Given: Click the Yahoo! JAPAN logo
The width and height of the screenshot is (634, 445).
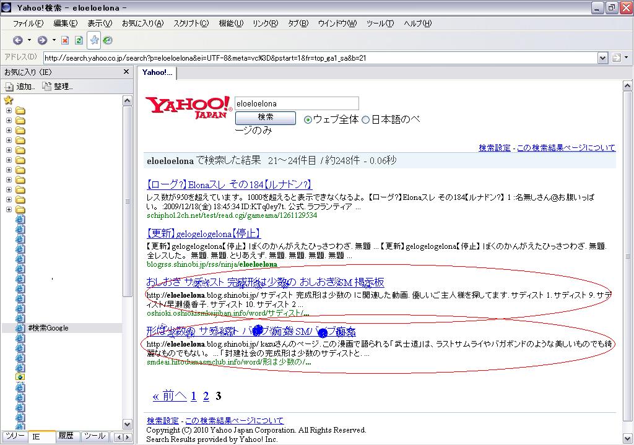Looking at the screenshot, I should (189, 107).
